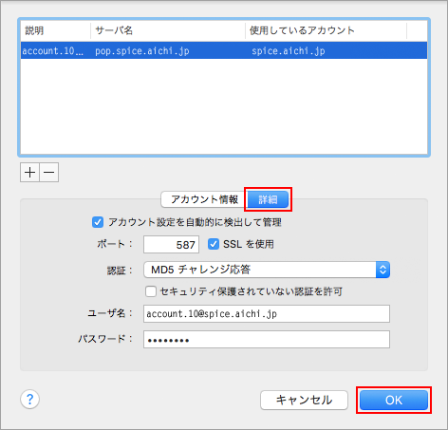
Task: Select the account.10... server row
Action: (x=224, y=50)
